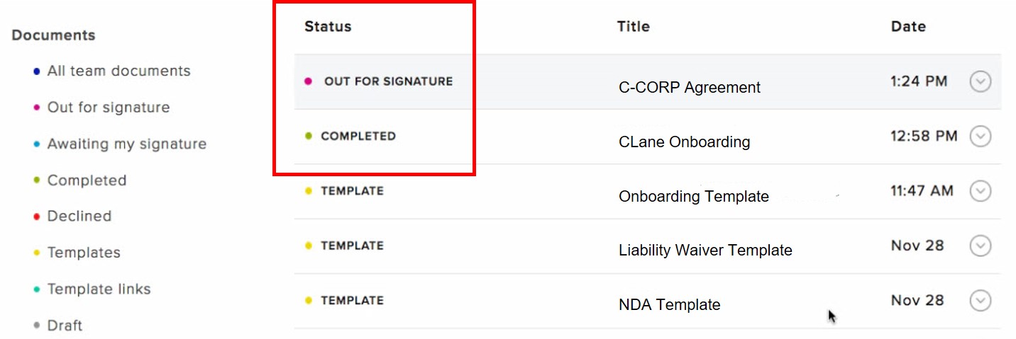This screenshot has height=339, width=1016.
Task: View Declined documents
Action: (x=79, y=216)
